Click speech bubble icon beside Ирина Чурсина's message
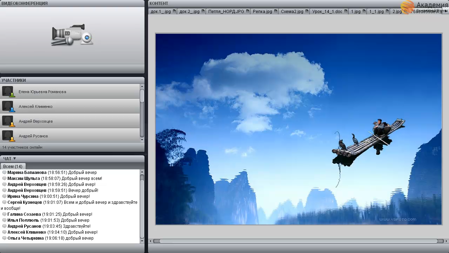449x253 pixels. coord(4,196)
